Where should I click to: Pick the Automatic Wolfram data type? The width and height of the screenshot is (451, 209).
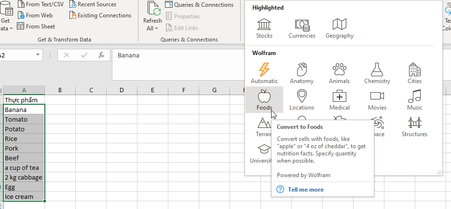tap(264, 73)
